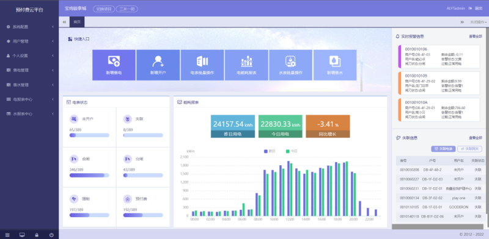Click the power icon in sidebar footer

51,235
